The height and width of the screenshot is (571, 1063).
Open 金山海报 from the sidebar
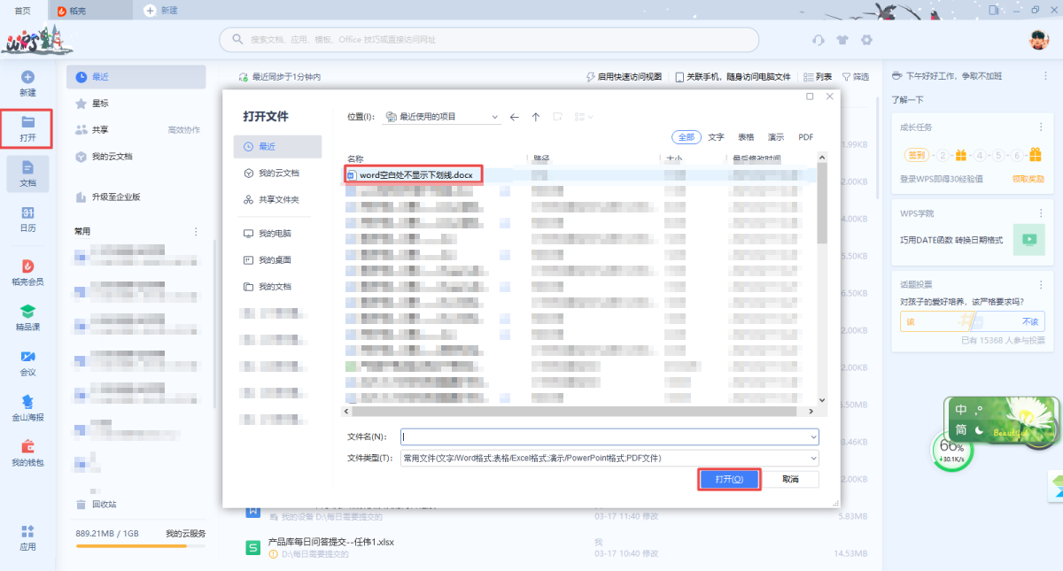[27, 401]
